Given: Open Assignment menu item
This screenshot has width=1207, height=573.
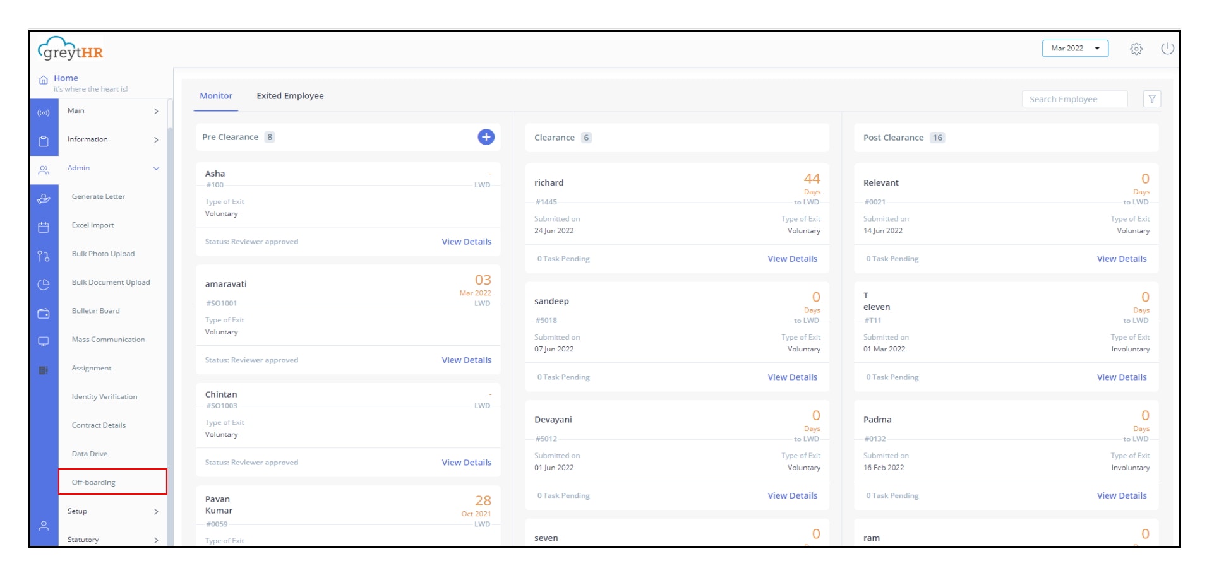Looking at the screenshot, I should click(x=92, y=368).
